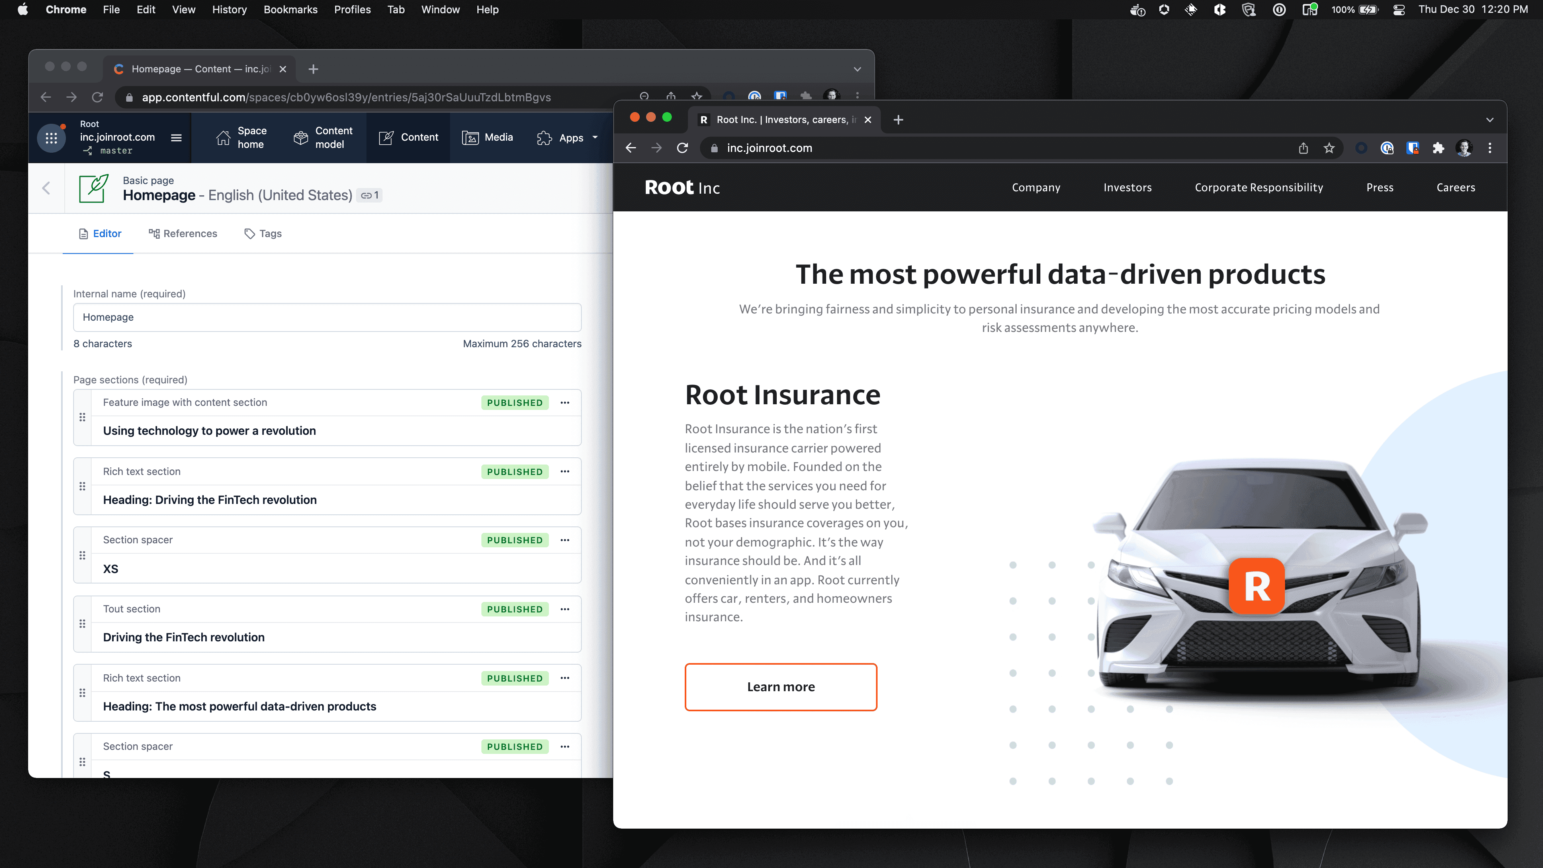Open Press in Root Inc navigation

coord(1379,188)
